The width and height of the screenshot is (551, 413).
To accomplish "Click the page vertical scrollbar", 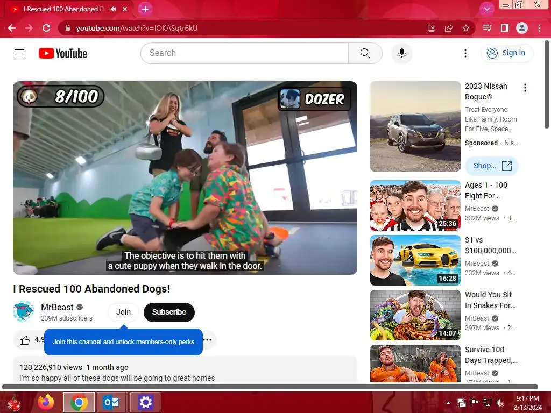I will (547, 84).
